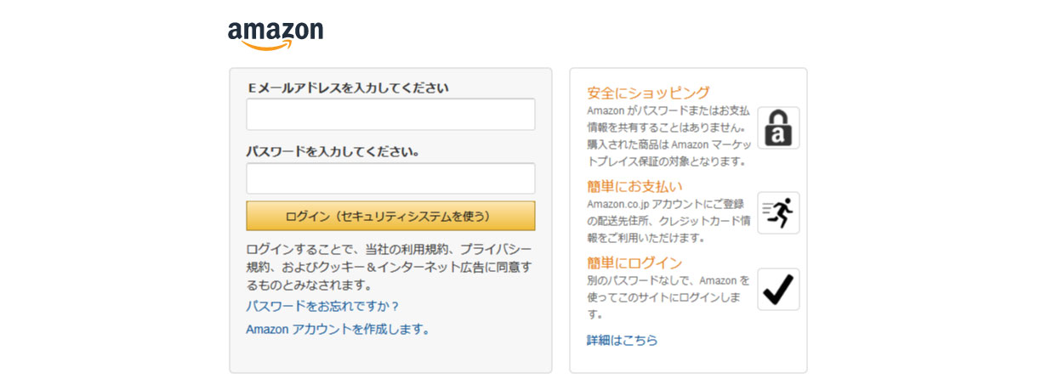Click the ログイン（セキュリティシステムを使う）button
This screenshot has width=1041, height=390.
point(390,216)
